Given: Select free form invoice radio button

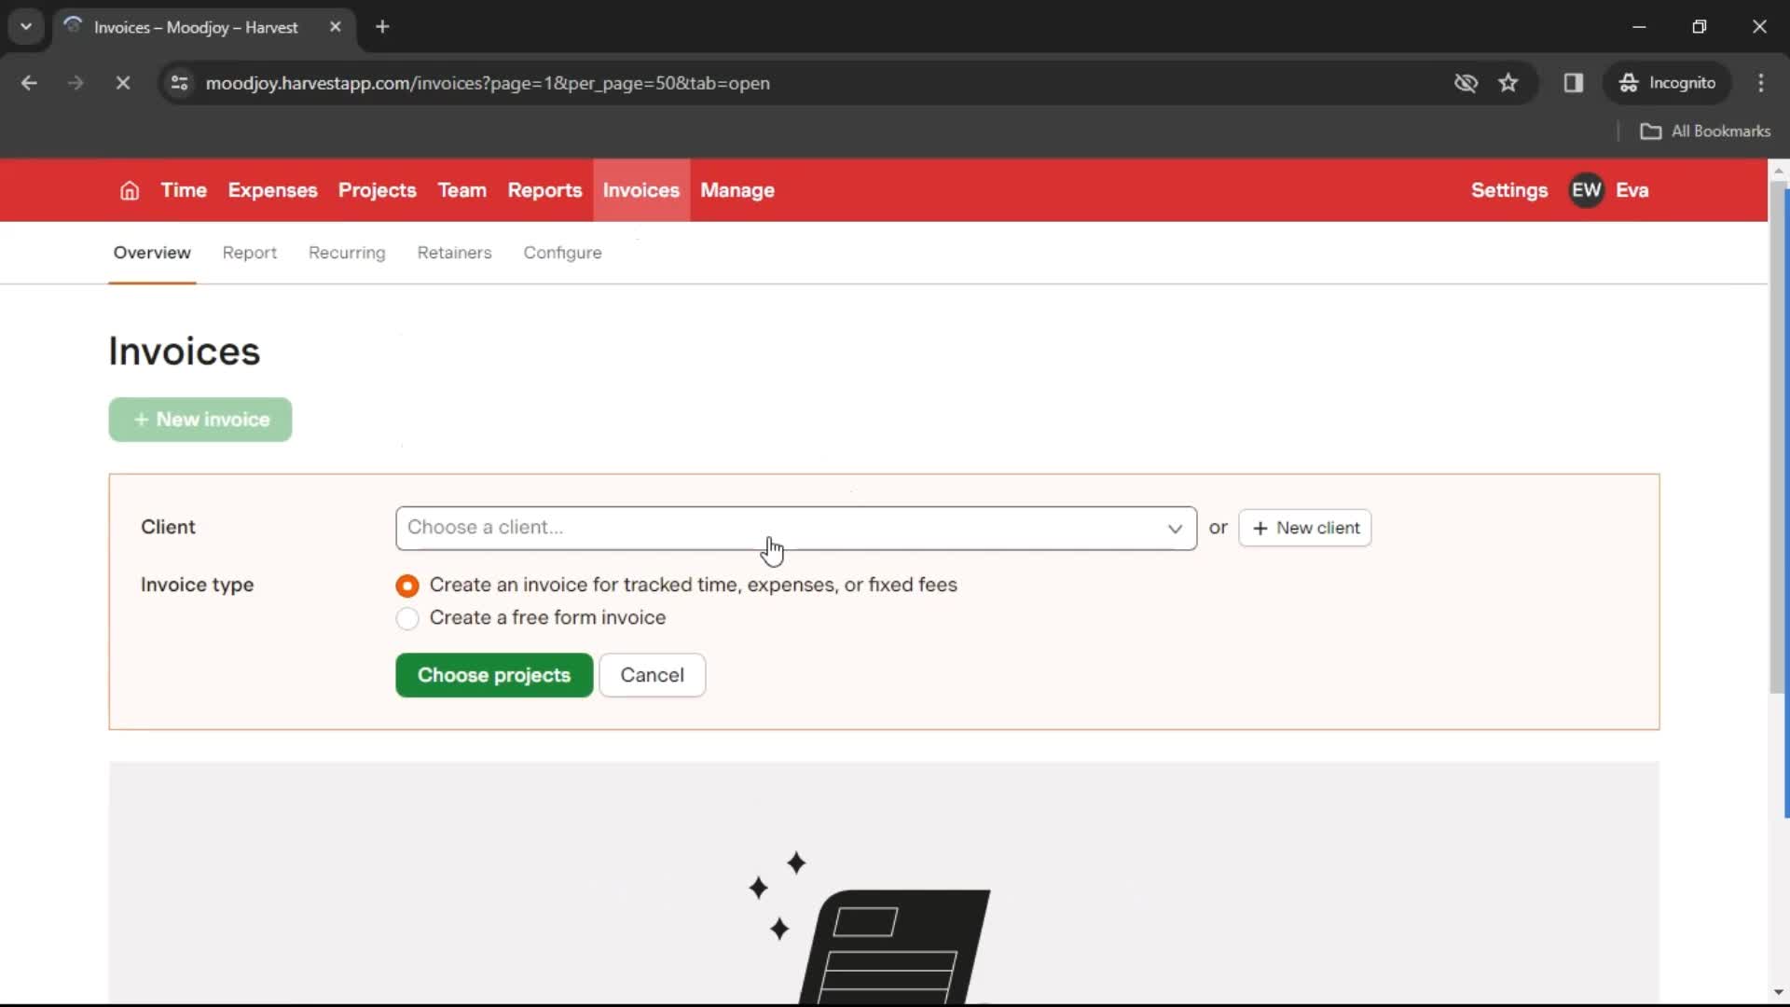Looking at the screenshot, I should click(408, 617).
